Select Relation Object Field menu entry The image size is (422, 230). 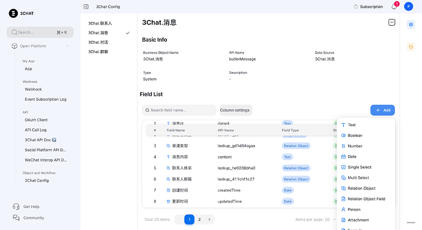[366, 199]
